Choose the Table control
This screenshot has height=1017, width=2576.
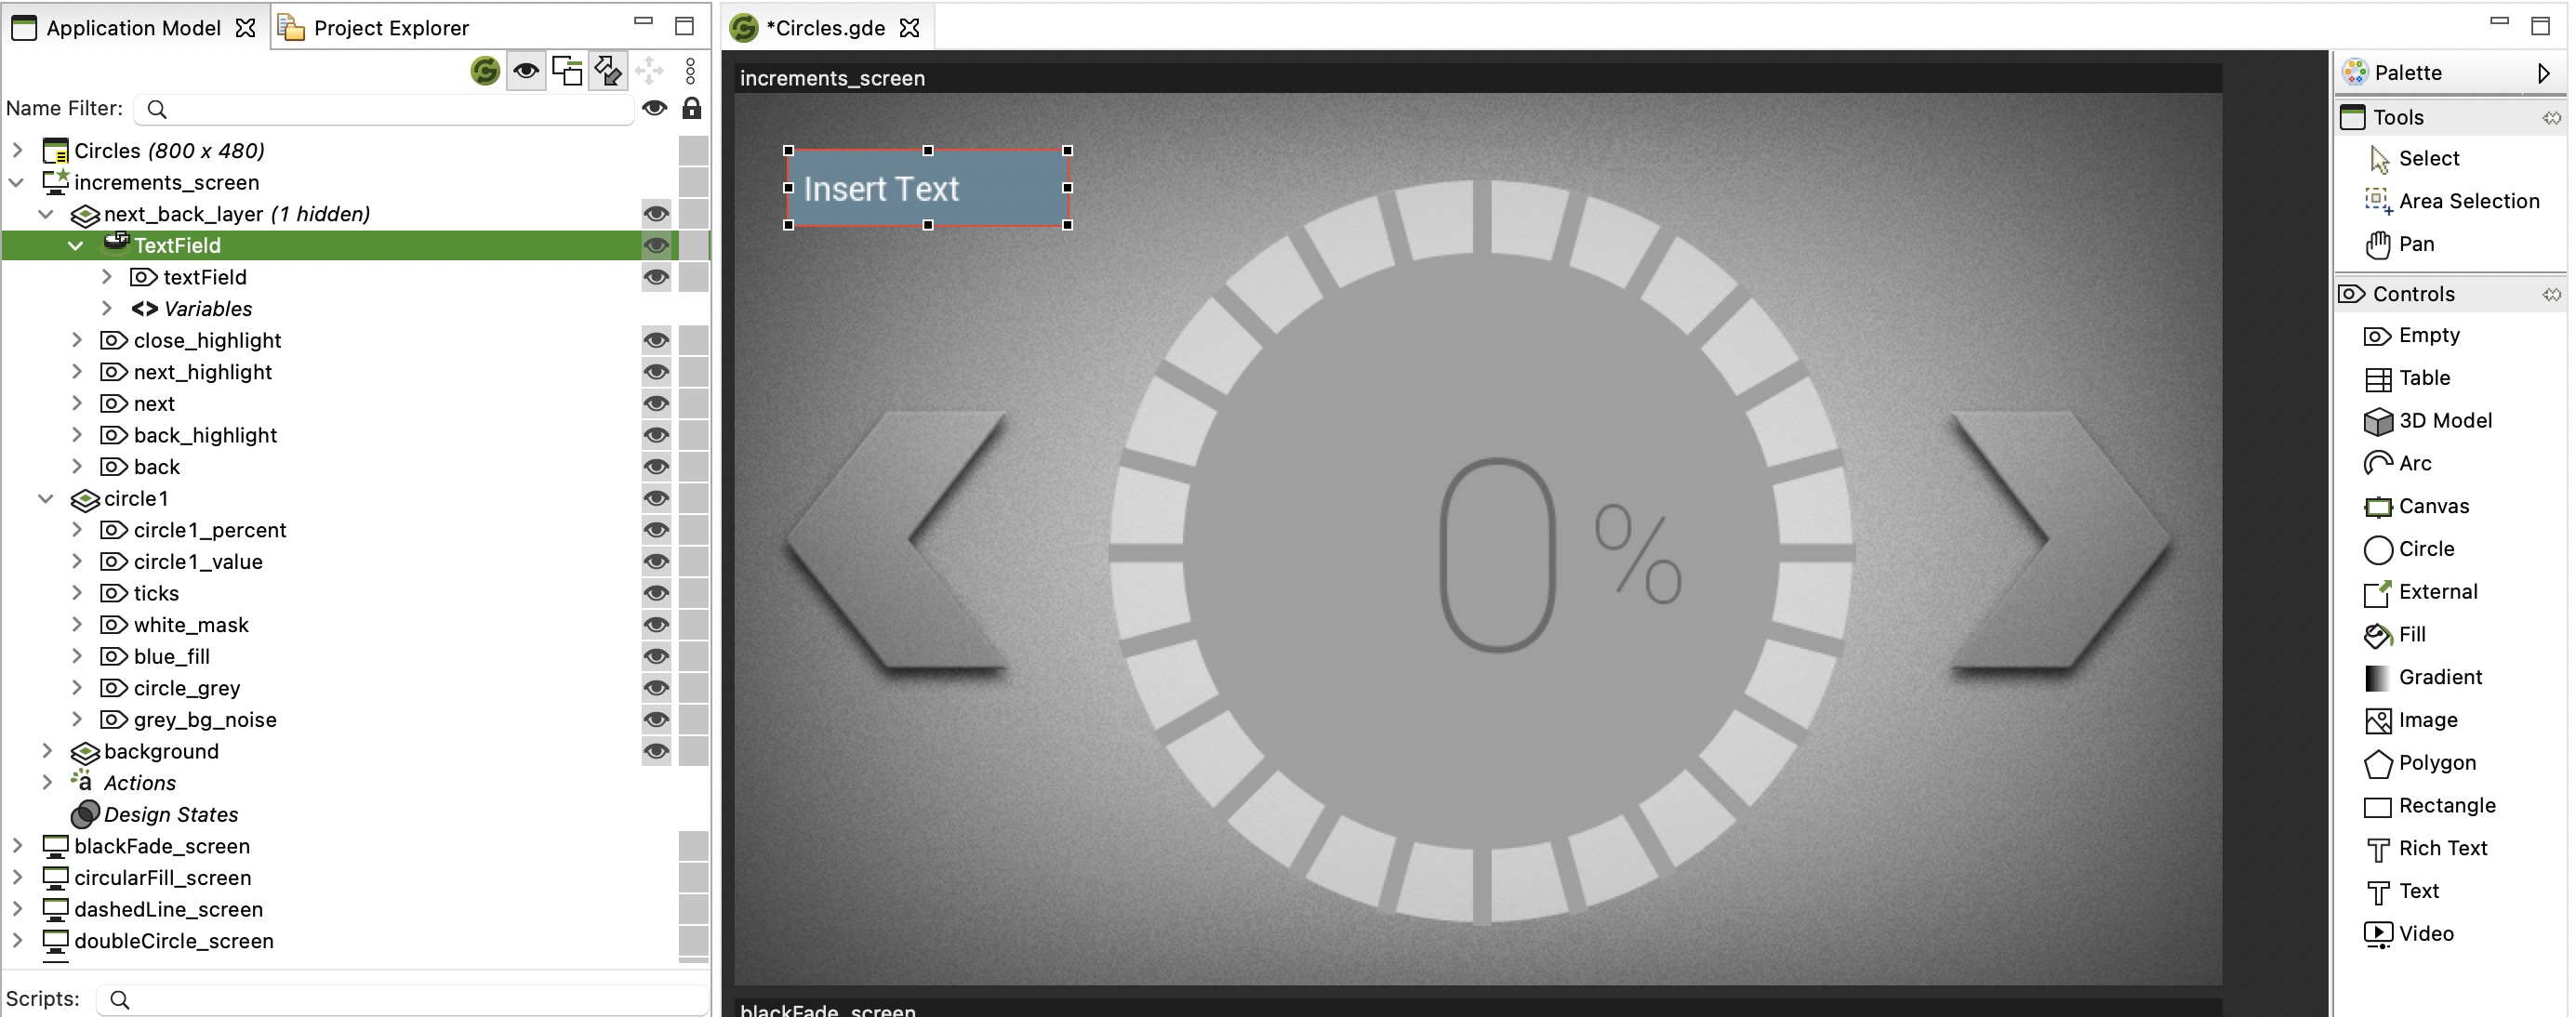click(2407, 378)
